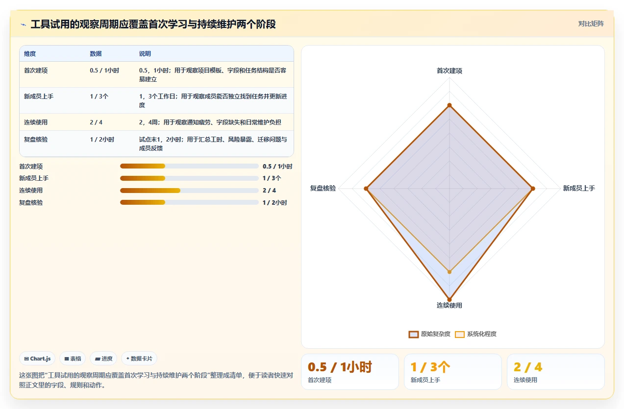Click the 连续使用 progress bar
This screenshot has height=409, width=624.
coord(189,191)
